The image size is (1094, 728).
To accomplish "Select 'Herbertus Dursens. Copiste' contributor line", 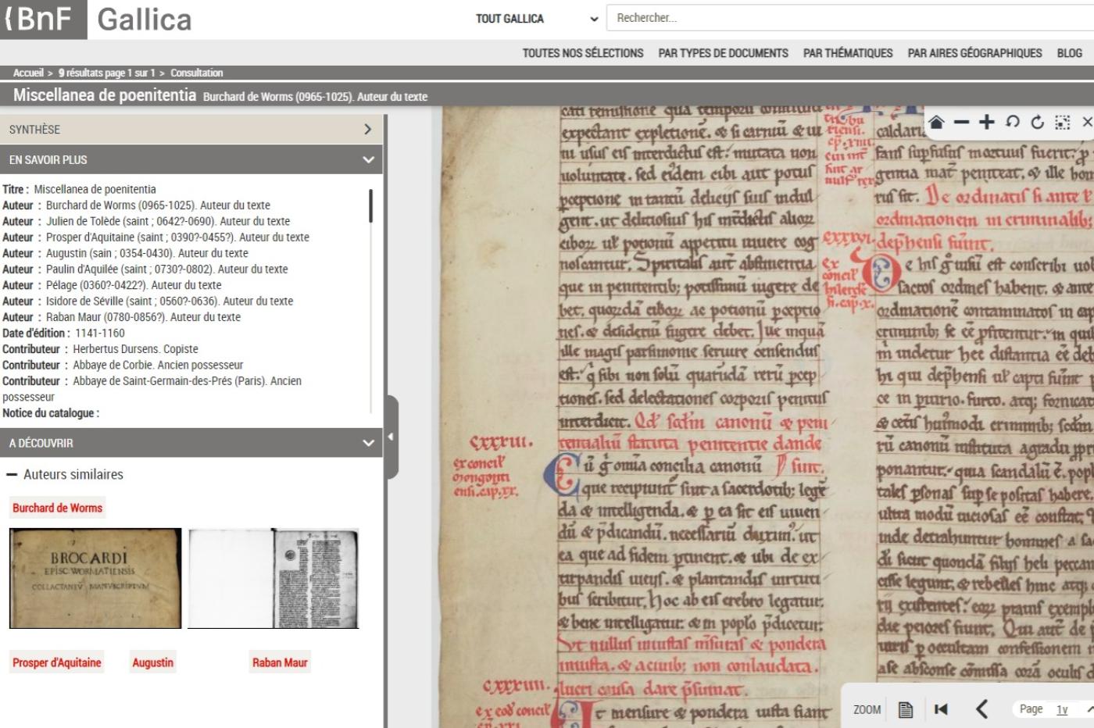I will click(x=100, y=349).
